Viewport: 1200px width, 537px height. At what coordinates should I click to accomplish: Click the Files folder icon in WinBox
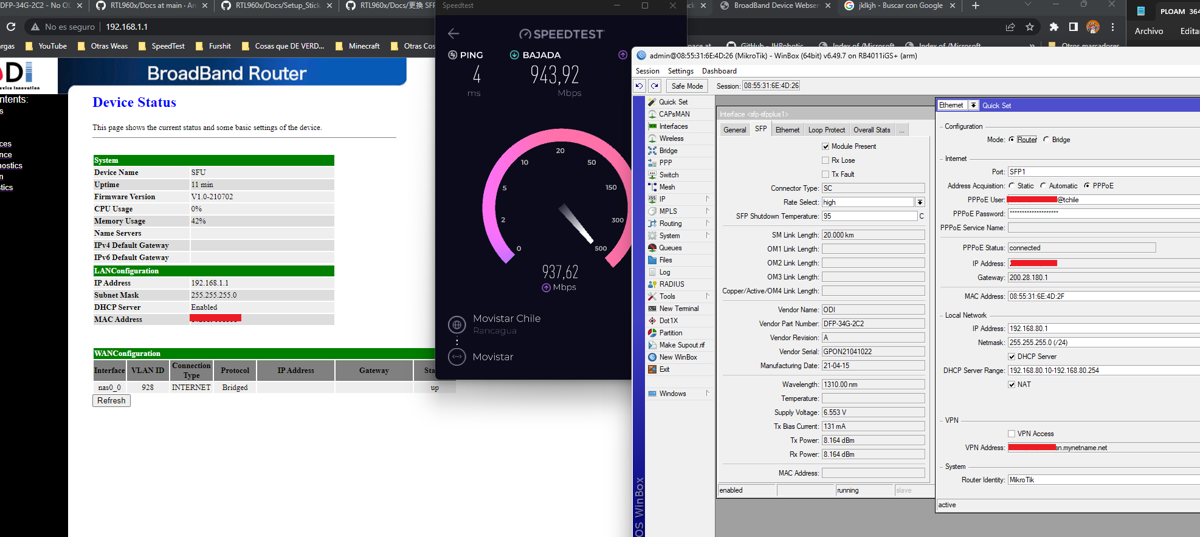pyautogui.click(x=652, y=260)
